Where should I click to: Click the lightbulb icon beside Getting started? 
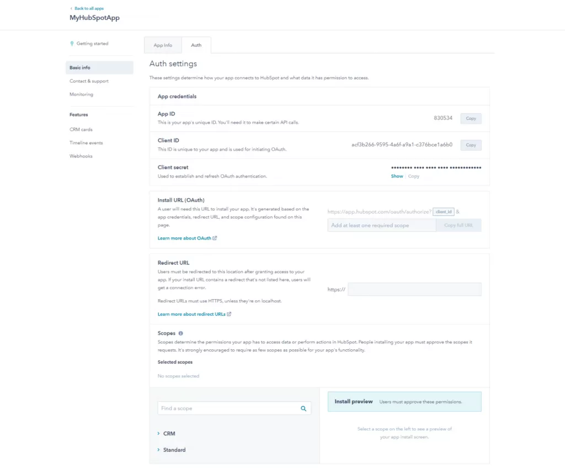72,43
